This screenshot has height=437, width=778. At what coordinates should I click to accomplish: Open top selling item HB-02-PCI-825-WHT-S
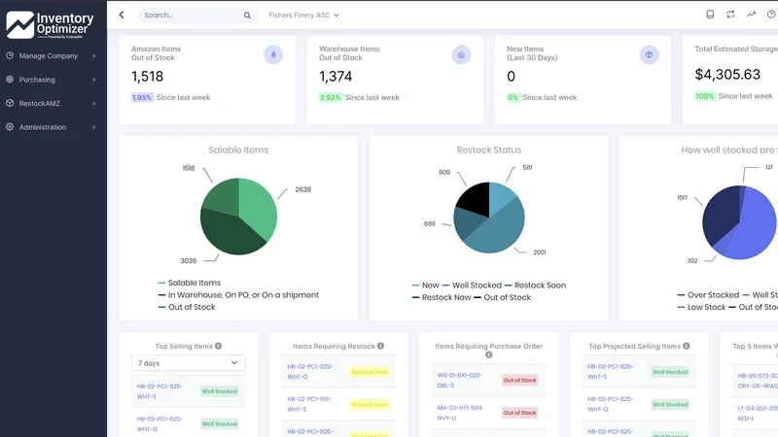[x=159, y=391]
